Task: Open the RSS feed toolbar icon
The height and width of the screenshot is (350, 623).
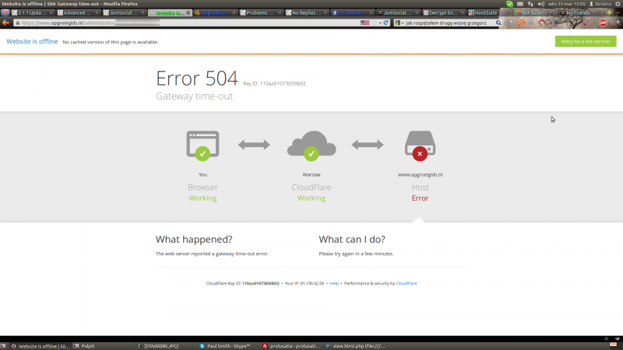Action: tap(521, 23)
